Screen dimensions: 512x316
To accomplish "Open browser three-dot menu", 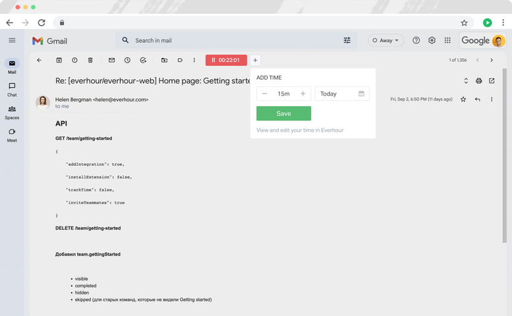I will click(x=503, y=22).
